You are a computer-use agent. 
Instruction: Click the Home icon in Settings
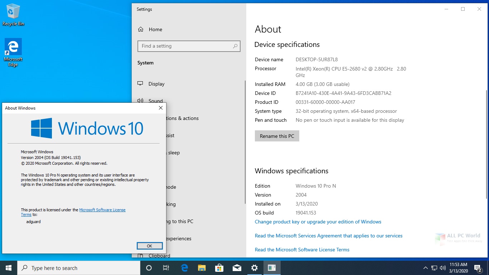click(141, 29)
